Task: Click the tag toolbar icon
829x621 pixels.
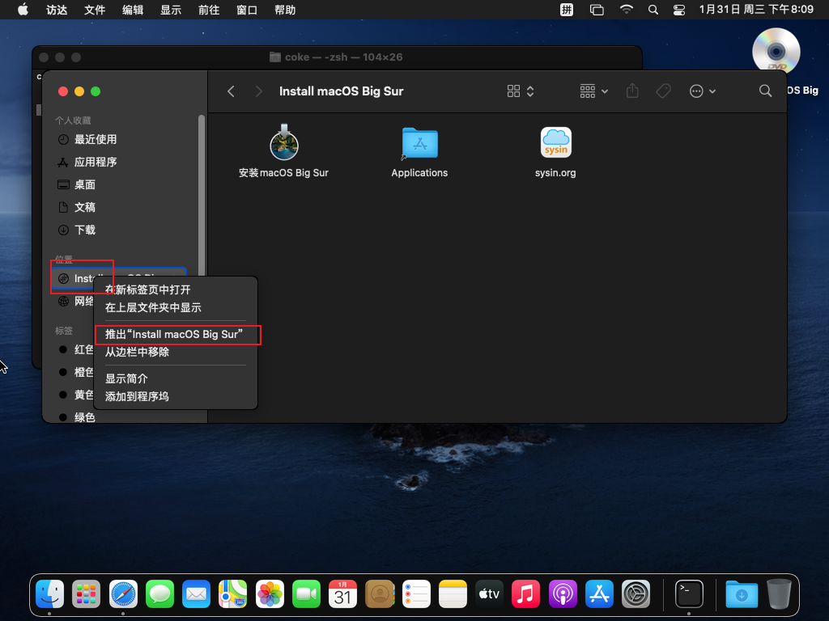Action: [x=664, y=91]
